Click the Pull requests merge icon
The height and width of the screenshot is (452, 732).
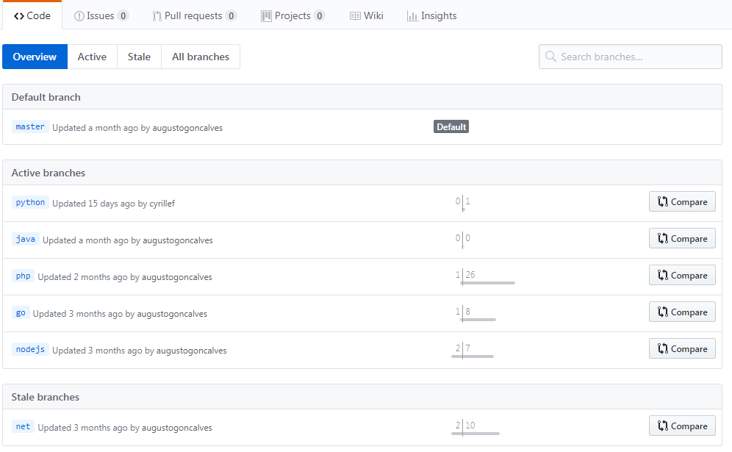(157, 16)
